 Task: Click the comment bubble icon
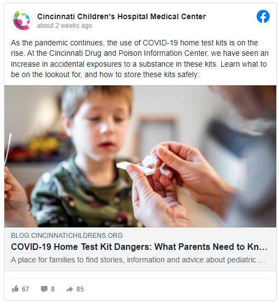44,289
